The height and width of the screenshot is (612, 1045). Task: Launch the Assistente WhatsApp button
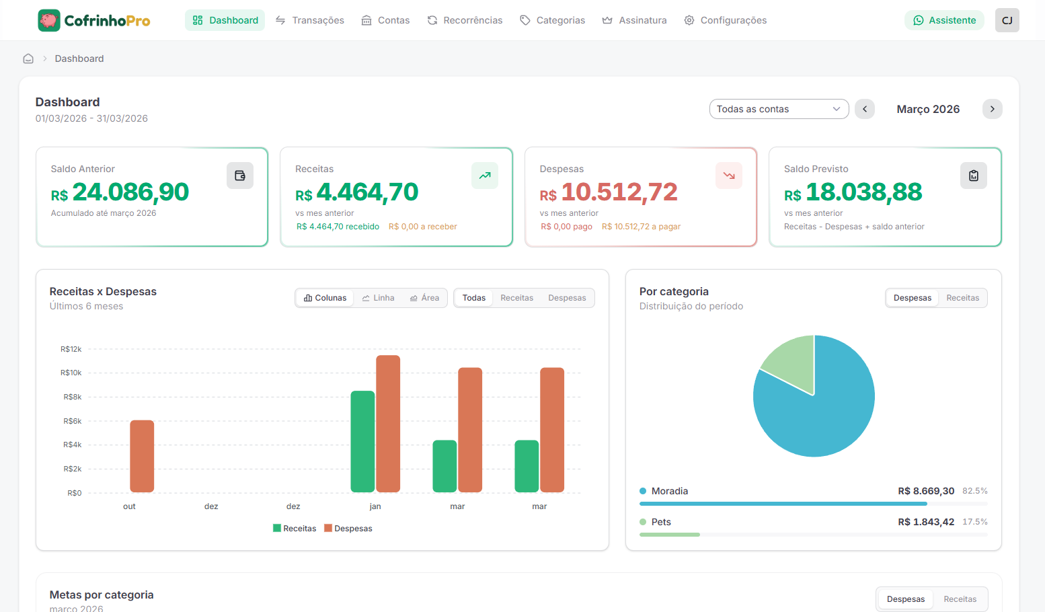(944, 20)
